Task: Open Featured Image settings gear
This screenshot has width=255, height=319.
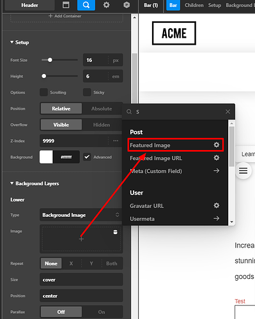Action: [217, 145]
